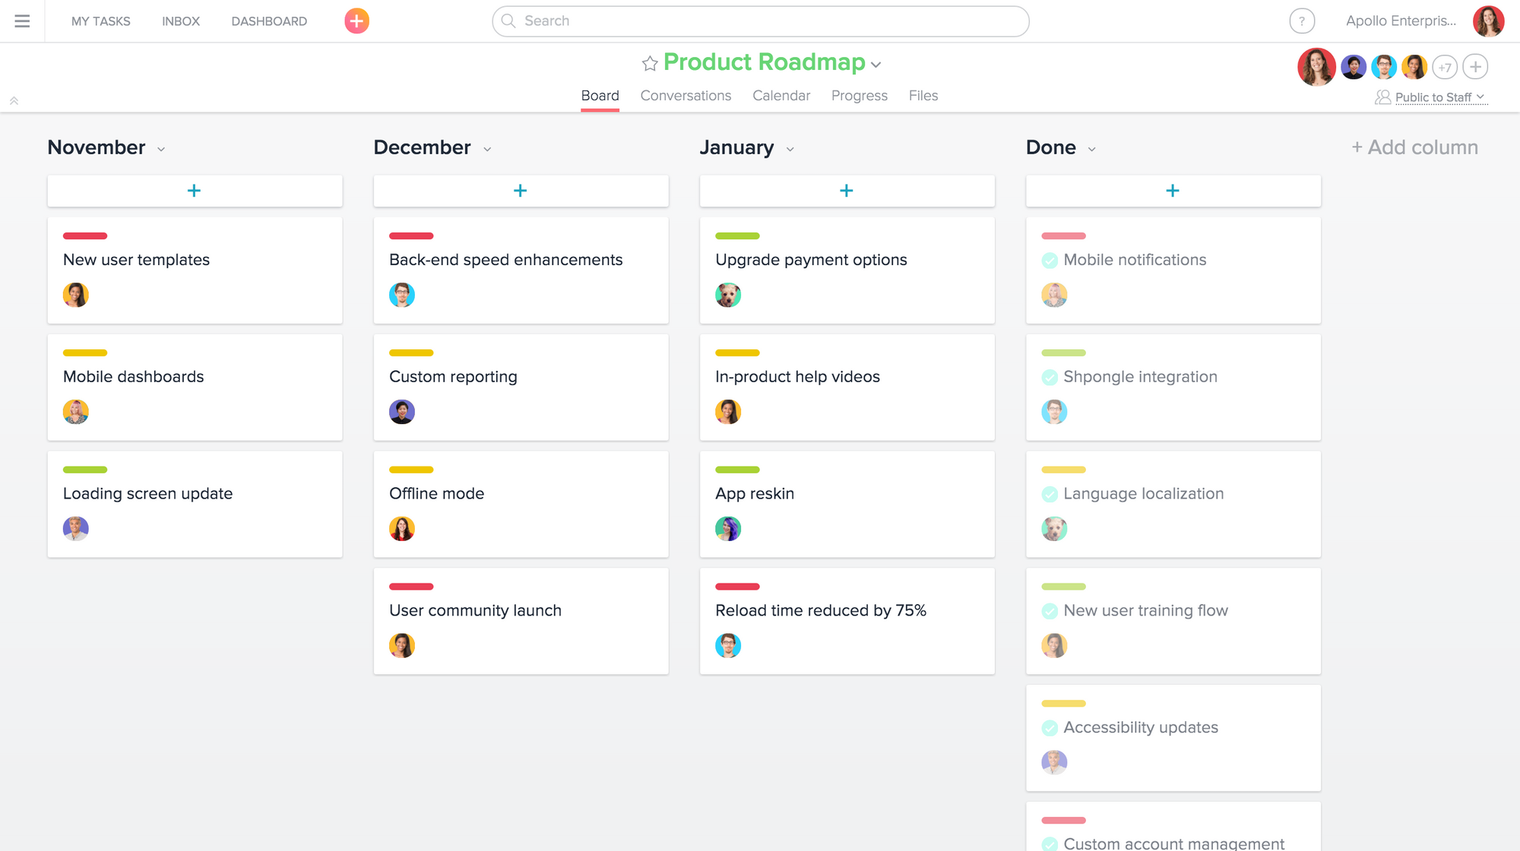
Task: Click assignee avatar on Back-end speed enhancements
Action: (402, 295)
